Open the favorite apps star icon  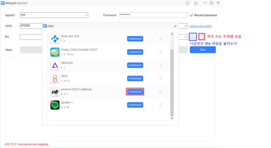pyautogui.click(x=201, y=37)
